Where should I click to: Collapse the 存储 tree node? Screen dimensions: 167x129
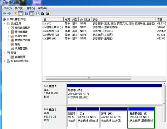pyautogui.click(x=5, y=53)
